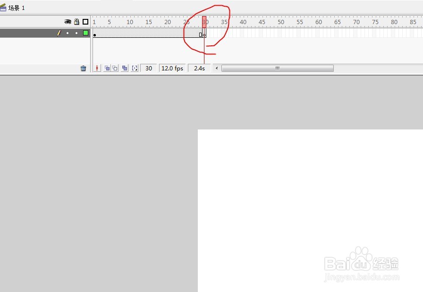Click frame number 50 on timeline ruler
This screenshot has height=292, width=423.
click(281, 22)
